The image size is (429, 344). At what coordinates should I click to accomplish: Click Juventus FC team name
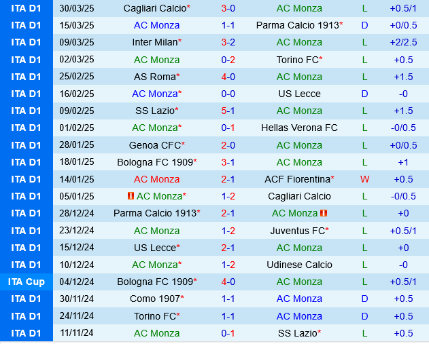[x=297, y=231]
